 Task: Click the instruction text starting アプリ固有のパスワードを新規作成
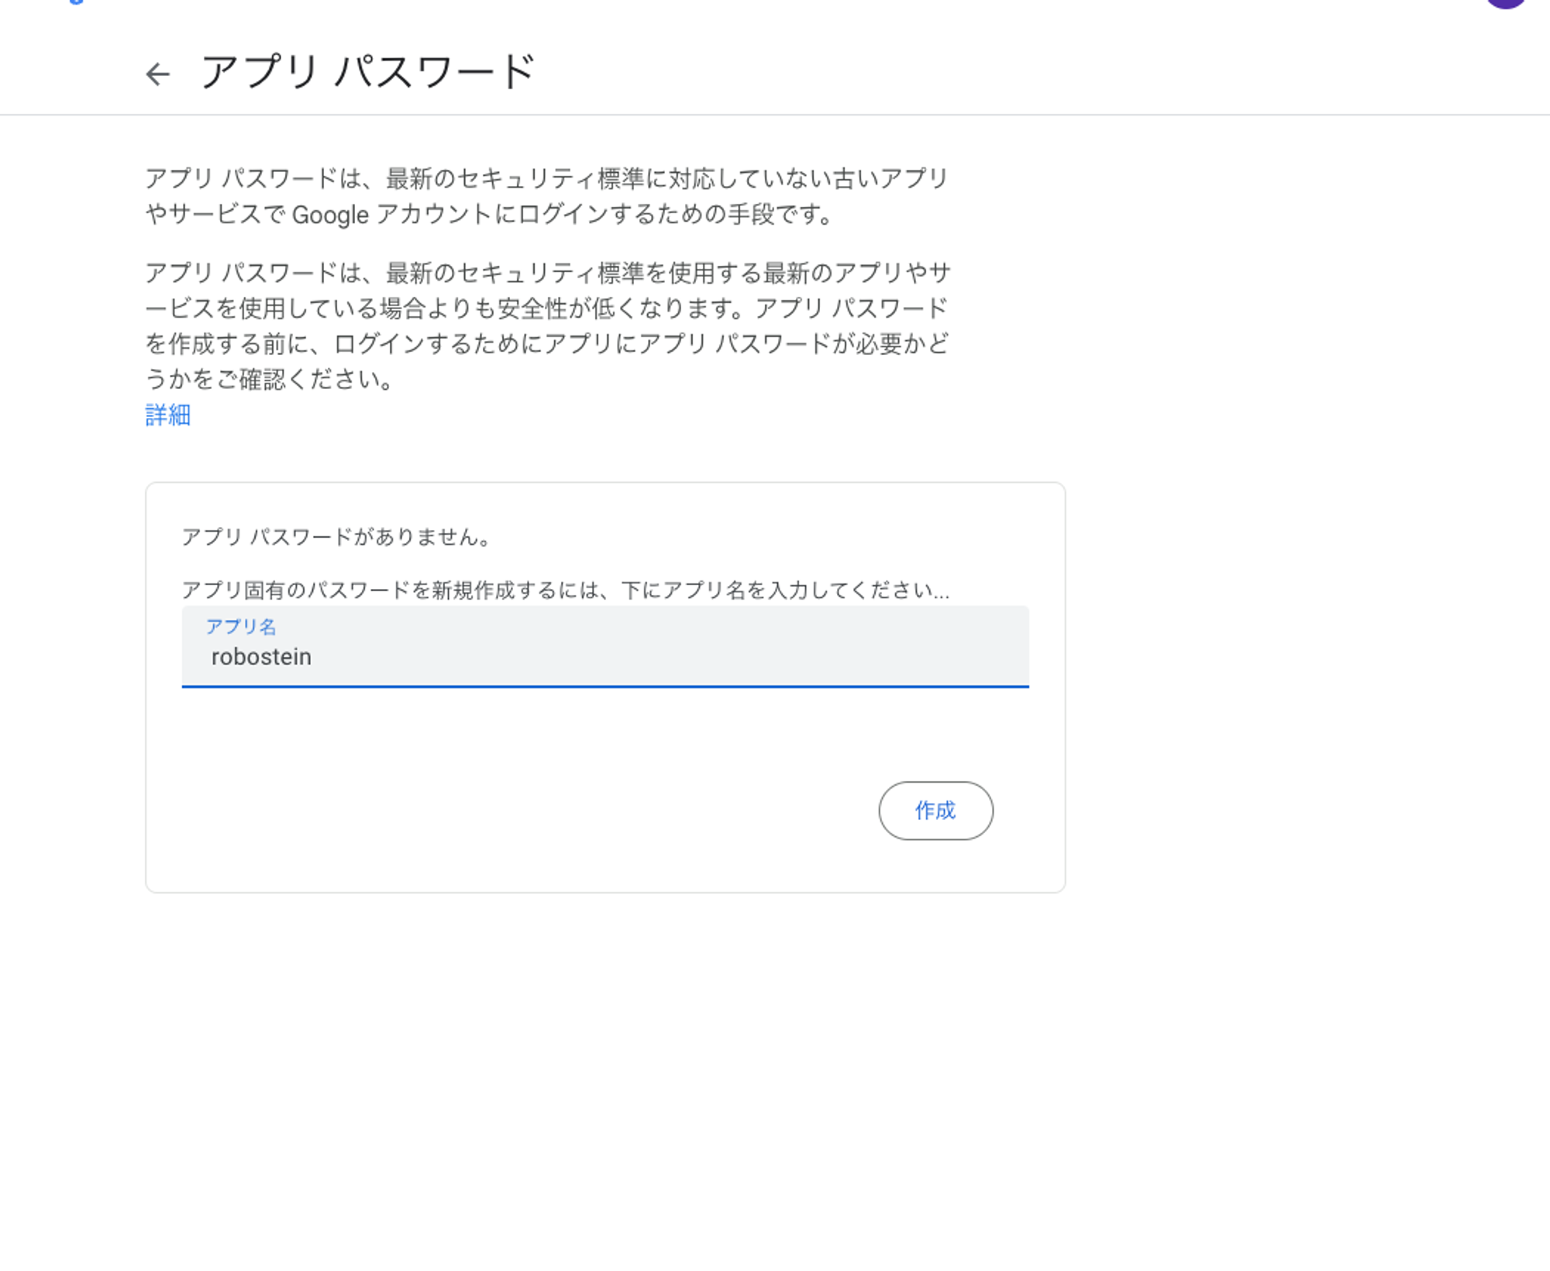pyautogui.click(x=566, y=590)
